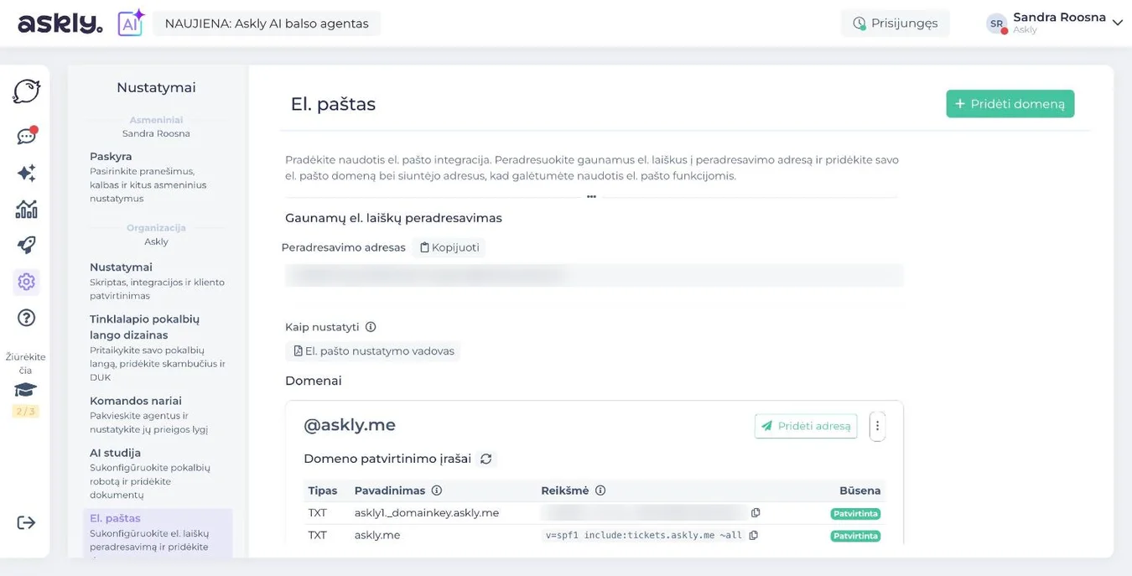This screenshot has width=1132, height=576.
Task: Copy the SPF record value
Action: [753, 535]
